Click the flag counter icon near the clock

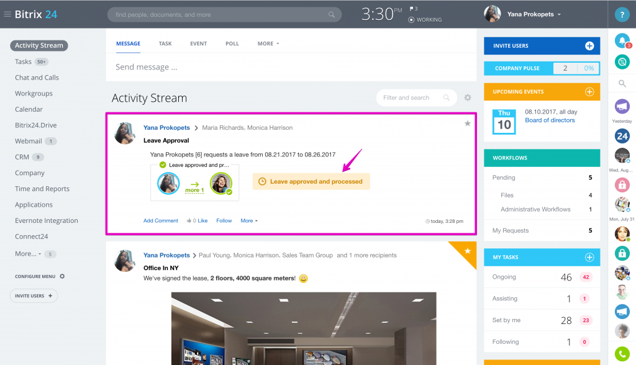413,9
